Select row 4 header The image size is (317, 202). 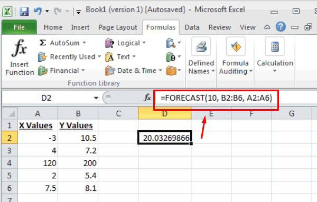10,163
